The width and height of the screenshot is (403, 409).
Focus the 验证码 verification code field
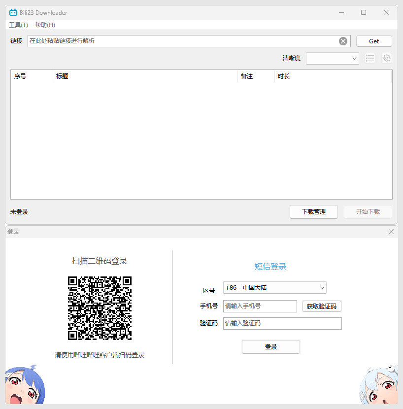point(282,323)
